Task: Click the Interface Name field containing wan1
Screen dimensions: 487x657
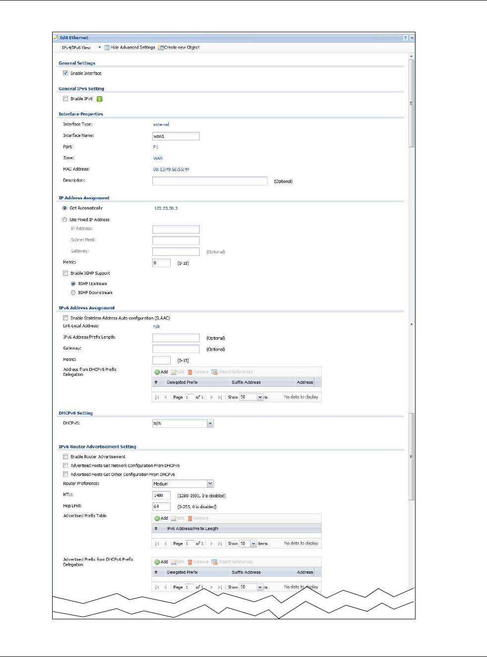Action: pyautogui.click(x=176, y=136)
